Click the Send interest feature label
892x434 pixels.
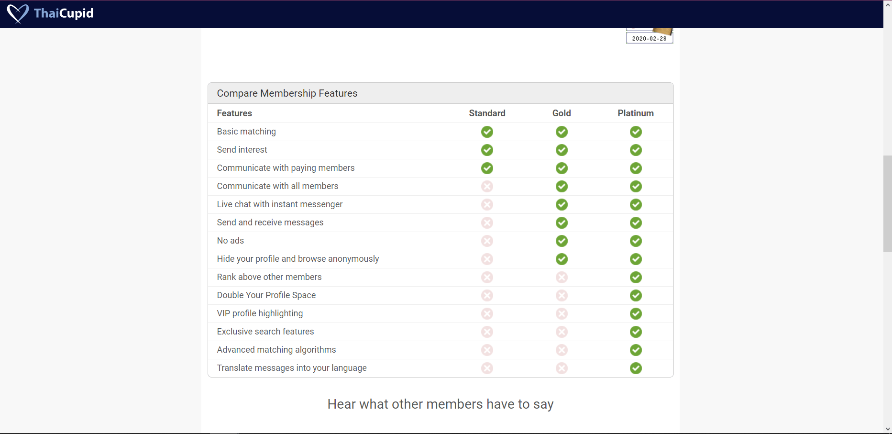point(242,150)
